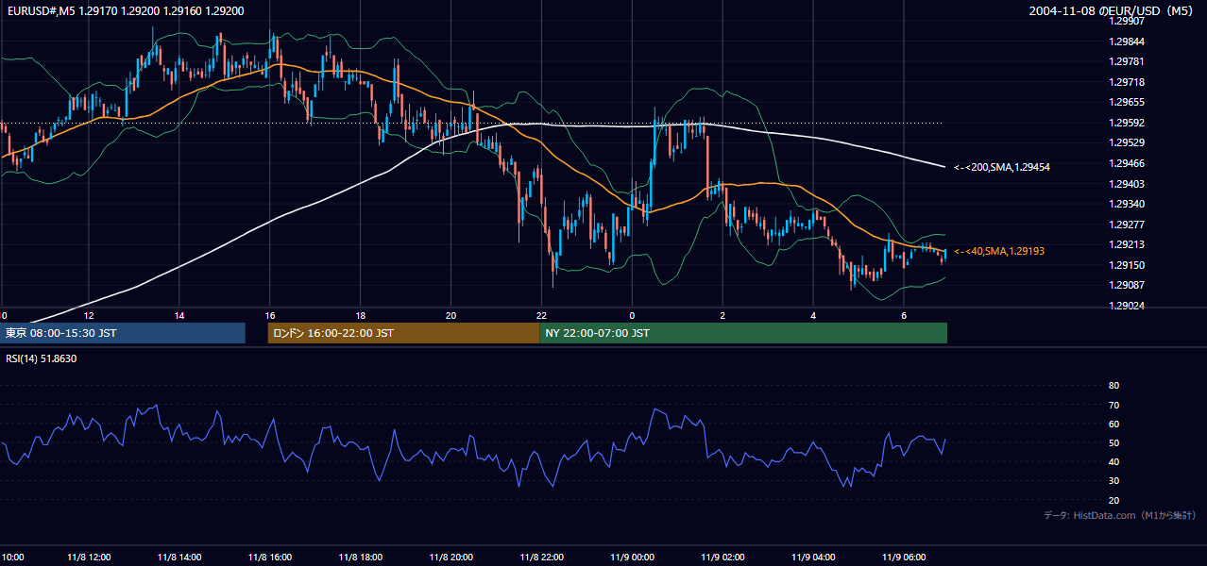The image size is (1207, 566).
Task: Click hour label 18 under the price chart
Action: (361, 315)
